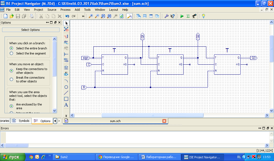Open the File menu
The width and height of the screenshot is (274, 161).
(8, 10)
